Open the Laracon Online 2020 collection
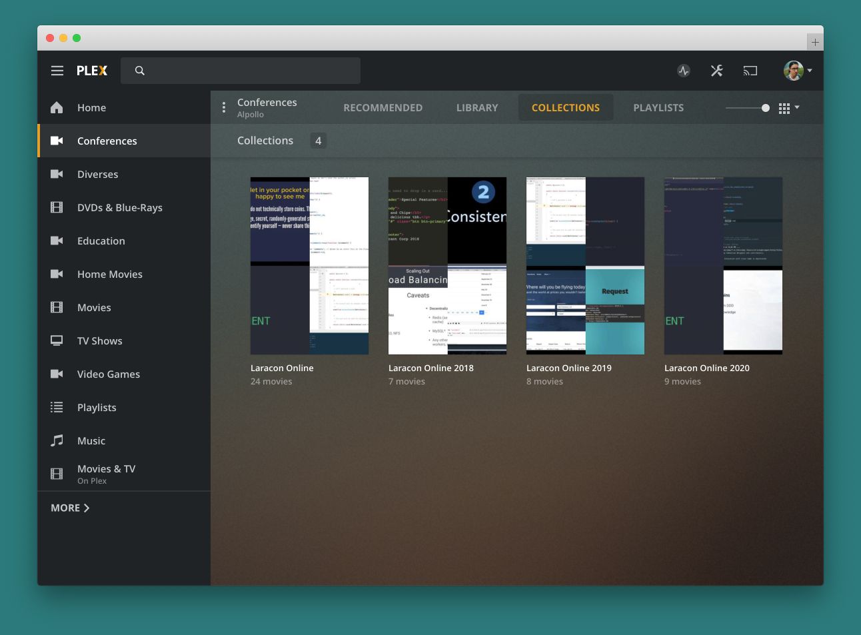Image resolution: width=861 pixels, height=635 pixels. 723,265
